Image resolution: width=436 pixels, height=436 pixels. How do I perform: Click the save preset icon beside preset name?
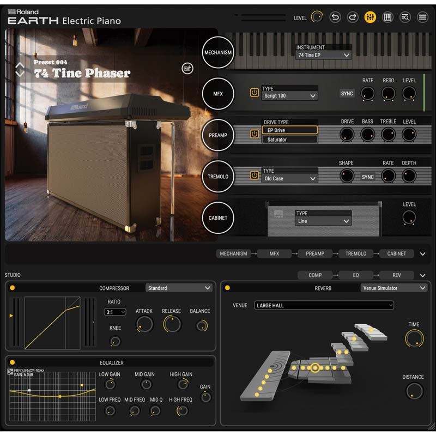[187, 69]
